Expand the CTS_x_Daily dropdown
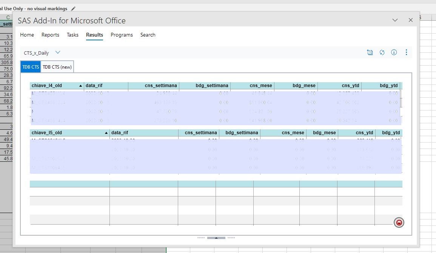 click(57, 52)
